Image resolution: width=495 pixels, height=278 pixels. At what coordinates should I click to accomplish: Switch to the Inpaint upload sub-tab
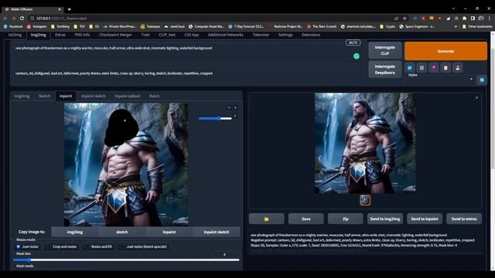(x=128, y=96)
